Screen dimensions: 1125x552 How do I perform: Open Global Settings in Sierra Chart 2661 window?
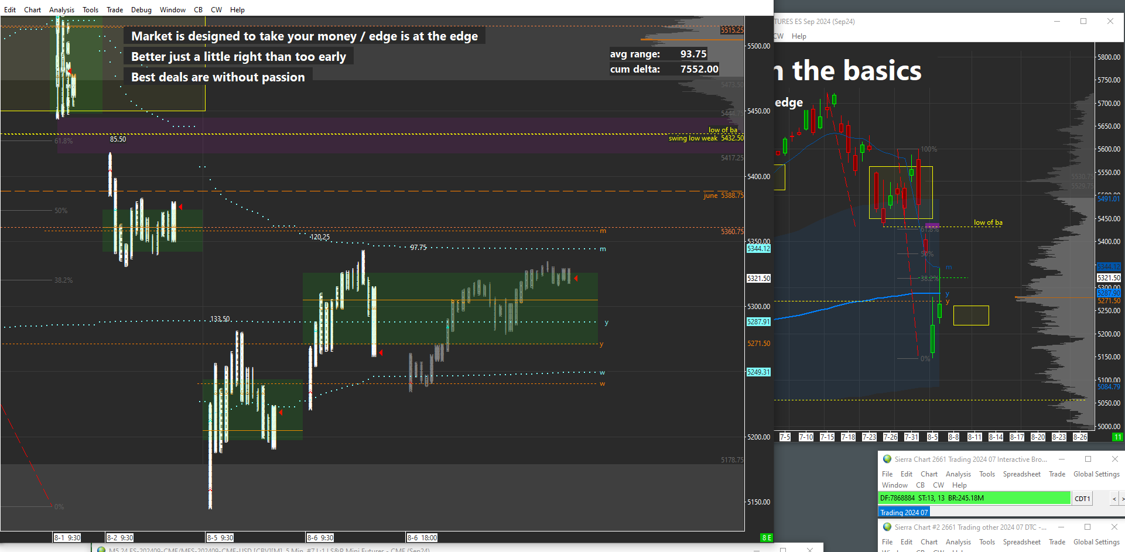coord(1096,474)
